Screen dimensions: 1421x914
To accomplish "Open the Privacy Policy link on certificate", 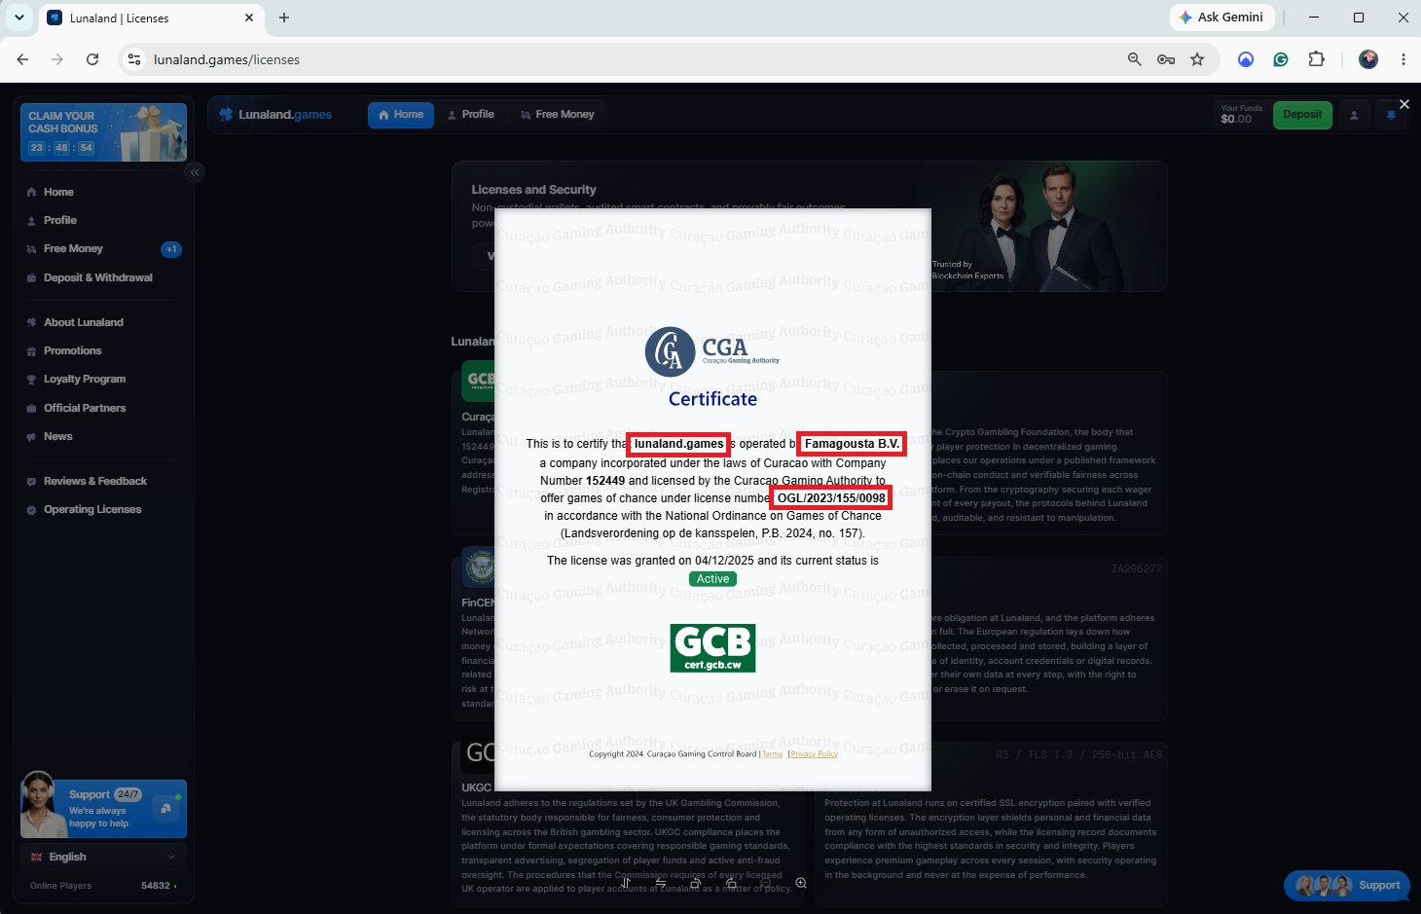I will point(815,754).
